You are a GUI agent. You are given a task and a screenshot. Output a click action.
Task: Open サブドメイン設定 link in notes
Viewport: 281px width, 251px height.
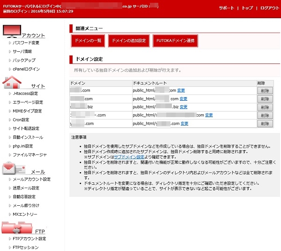[129, 157]
